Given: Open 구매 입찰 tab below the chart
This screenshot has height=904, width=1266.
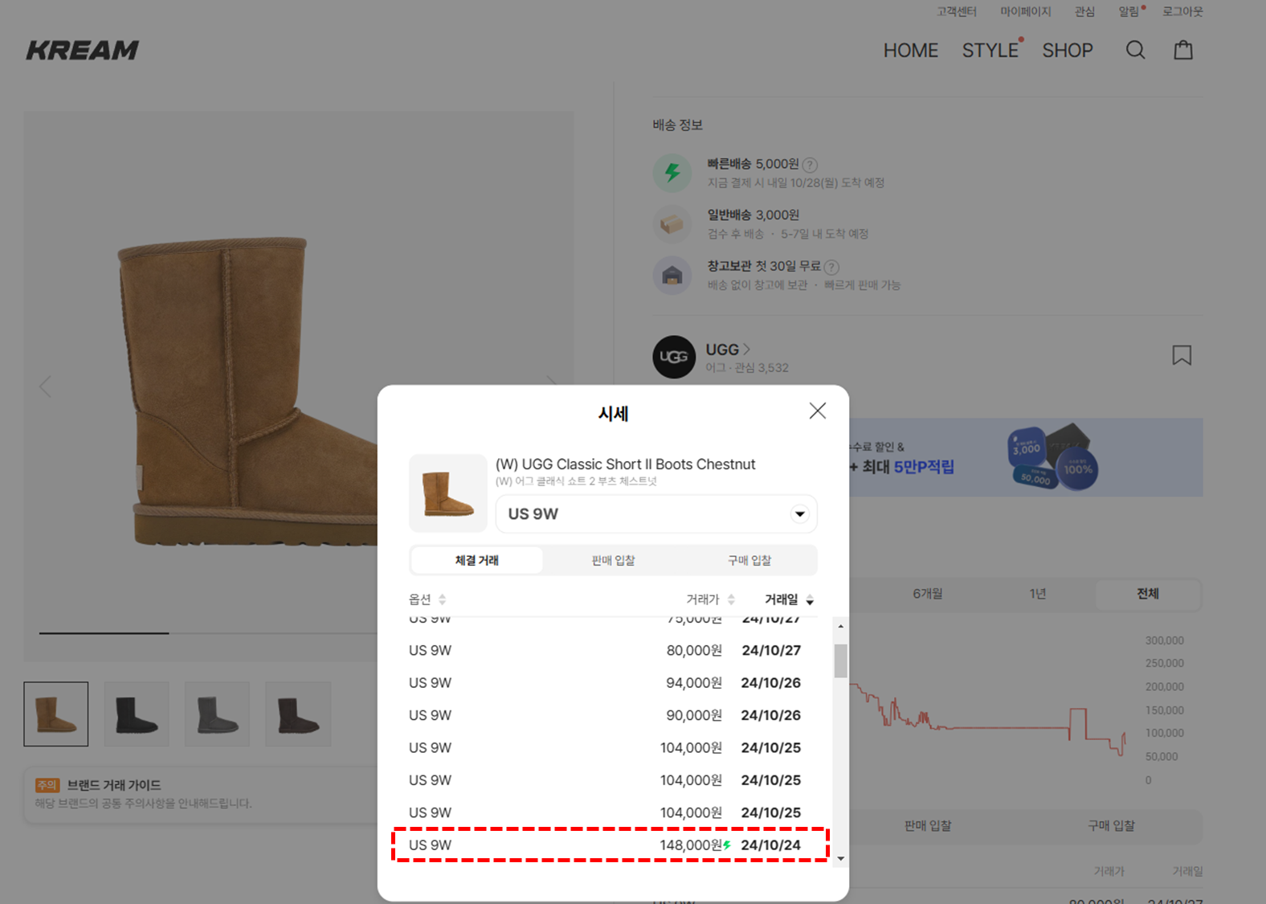Looking at the screenshot, I should 1112,826.
